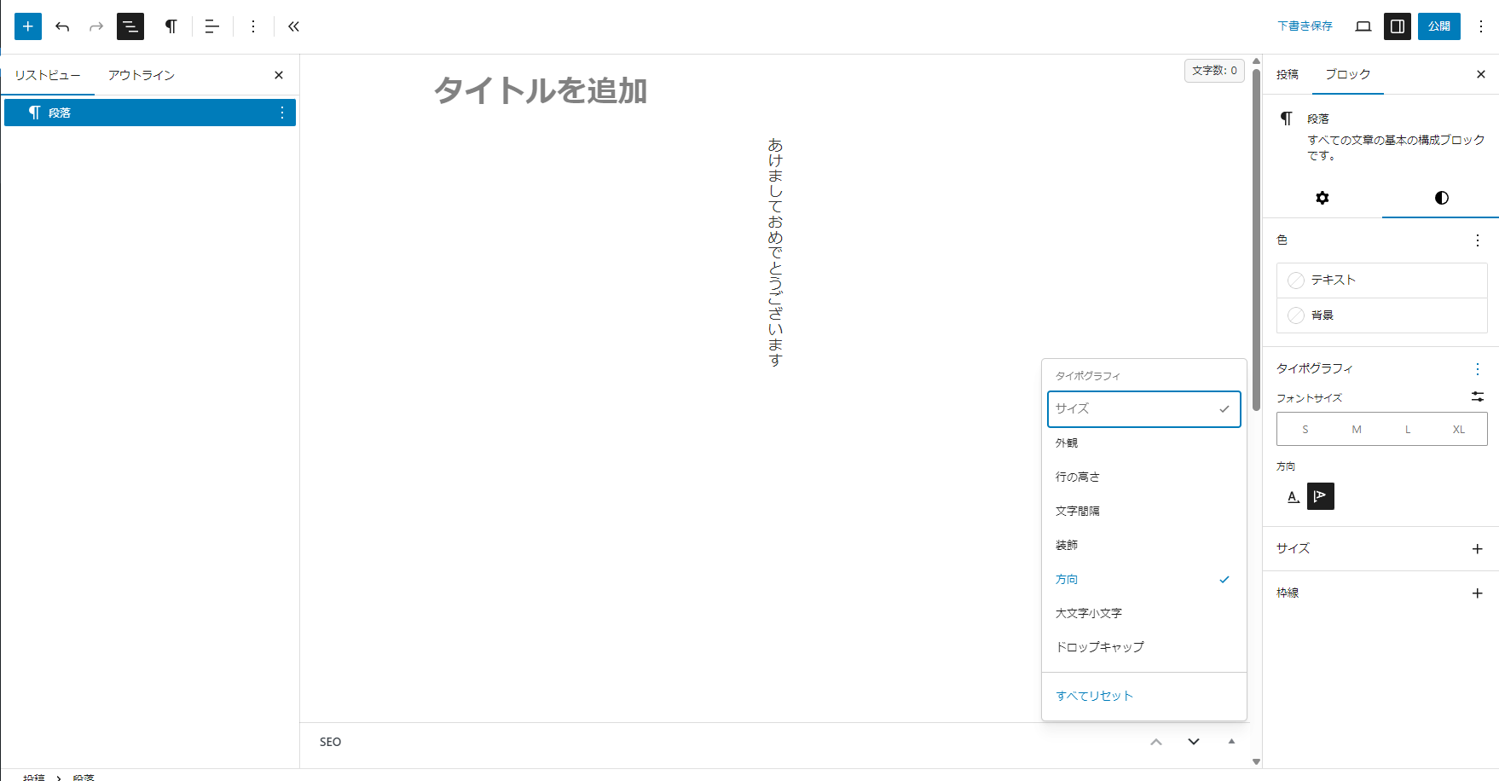
Task: Toggle the list view document overview
Action: coord(130,26)
